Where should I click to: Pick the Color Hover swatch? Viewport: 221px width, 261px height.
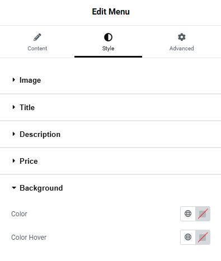[203, 237]
